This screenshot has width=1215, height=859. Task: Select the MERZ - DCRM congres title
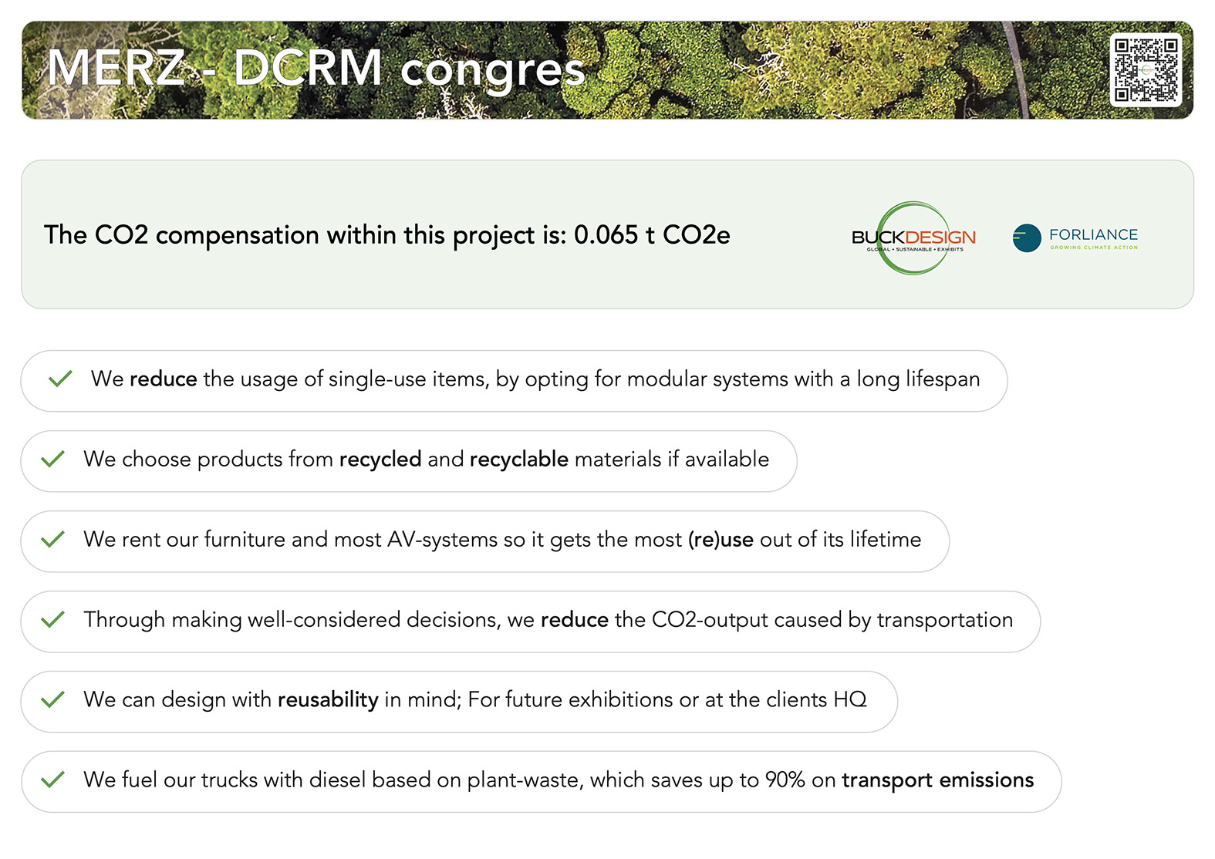point(316,69)
